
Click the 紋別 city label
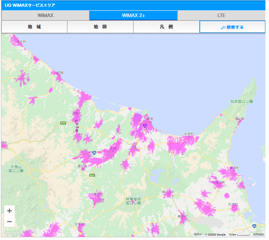[x=60, y=73]
